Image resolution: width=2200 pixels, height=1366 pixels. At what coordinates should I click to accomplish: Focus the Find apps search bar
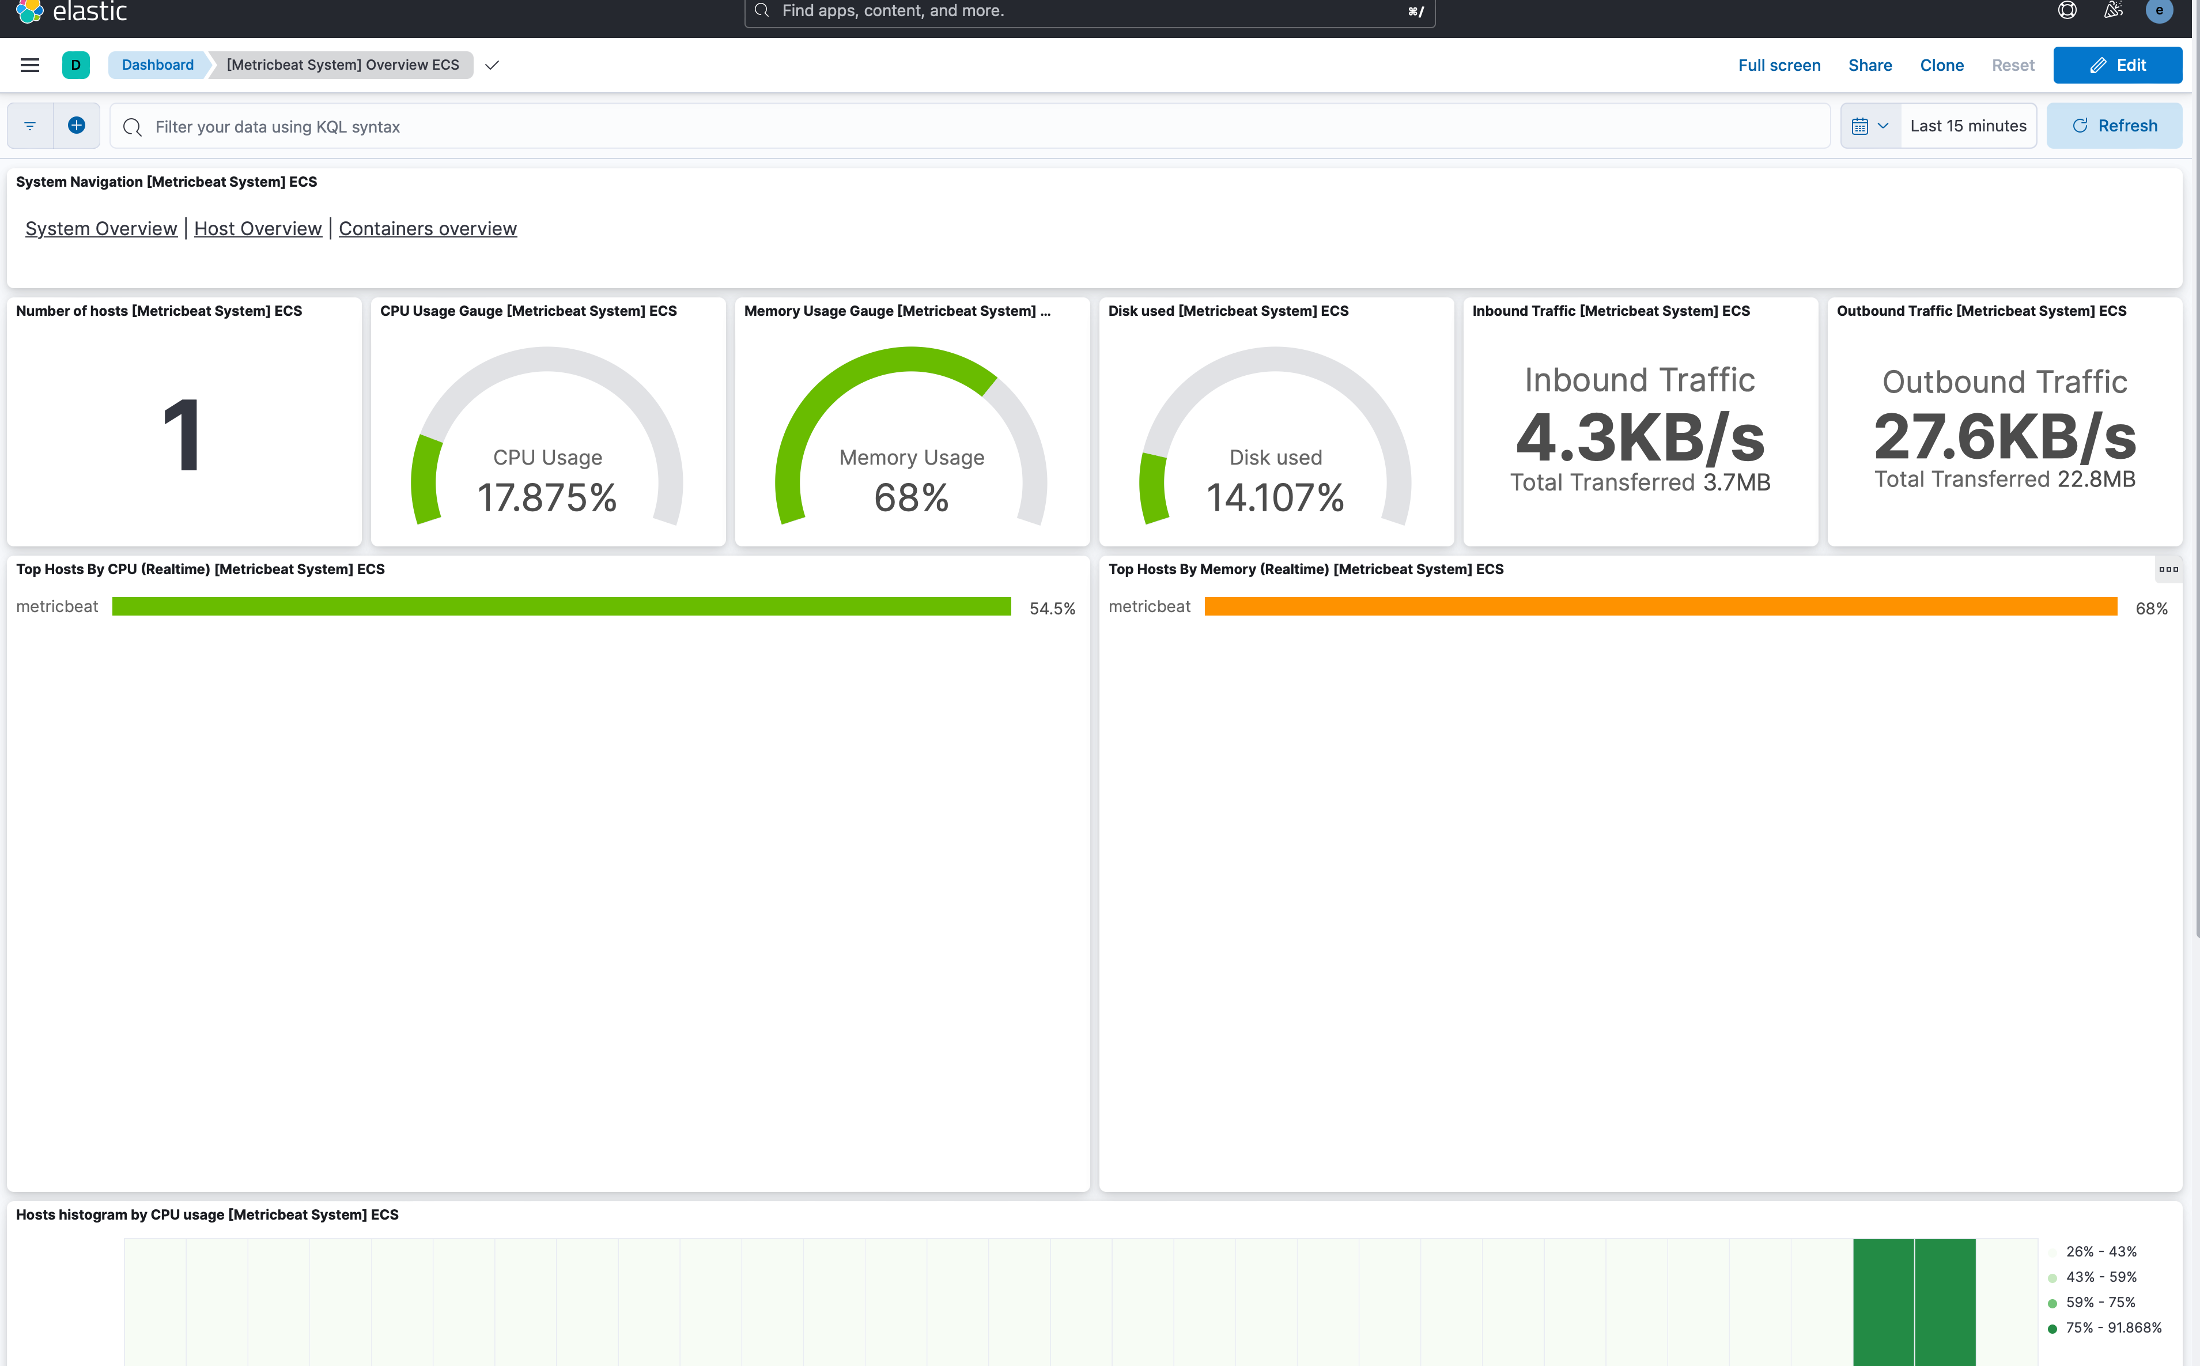[x=1089, y=11]
